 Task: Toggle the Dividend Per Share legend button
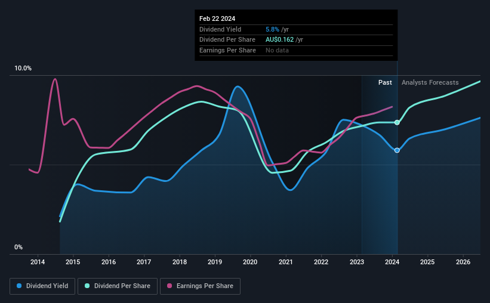[x=118, y=286]
